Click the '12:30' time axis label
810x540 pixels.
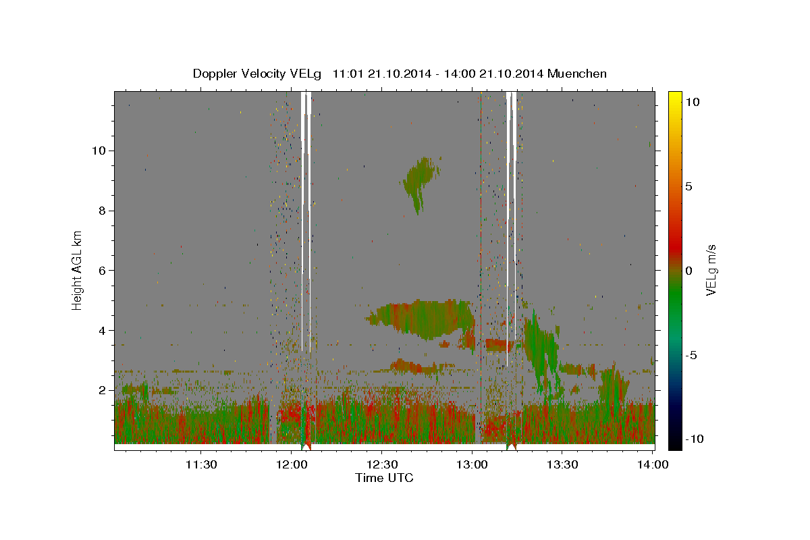click(382, 464)
